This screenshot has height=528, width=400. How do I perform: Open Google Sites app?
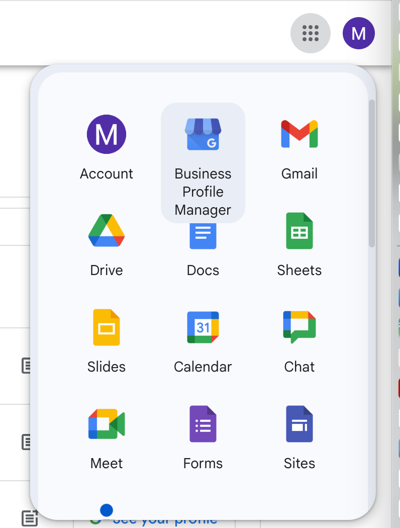[x=299, y=438]
